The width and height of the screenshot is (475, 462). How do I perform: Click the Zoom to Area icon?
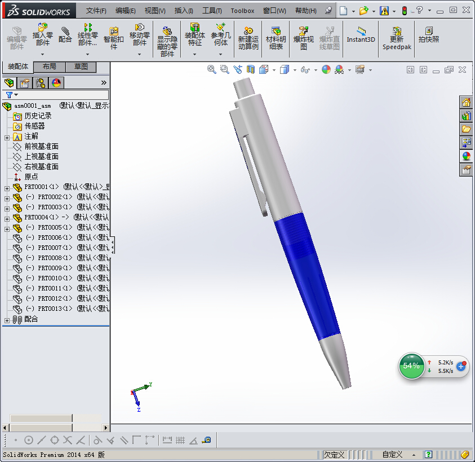[224, 69]
